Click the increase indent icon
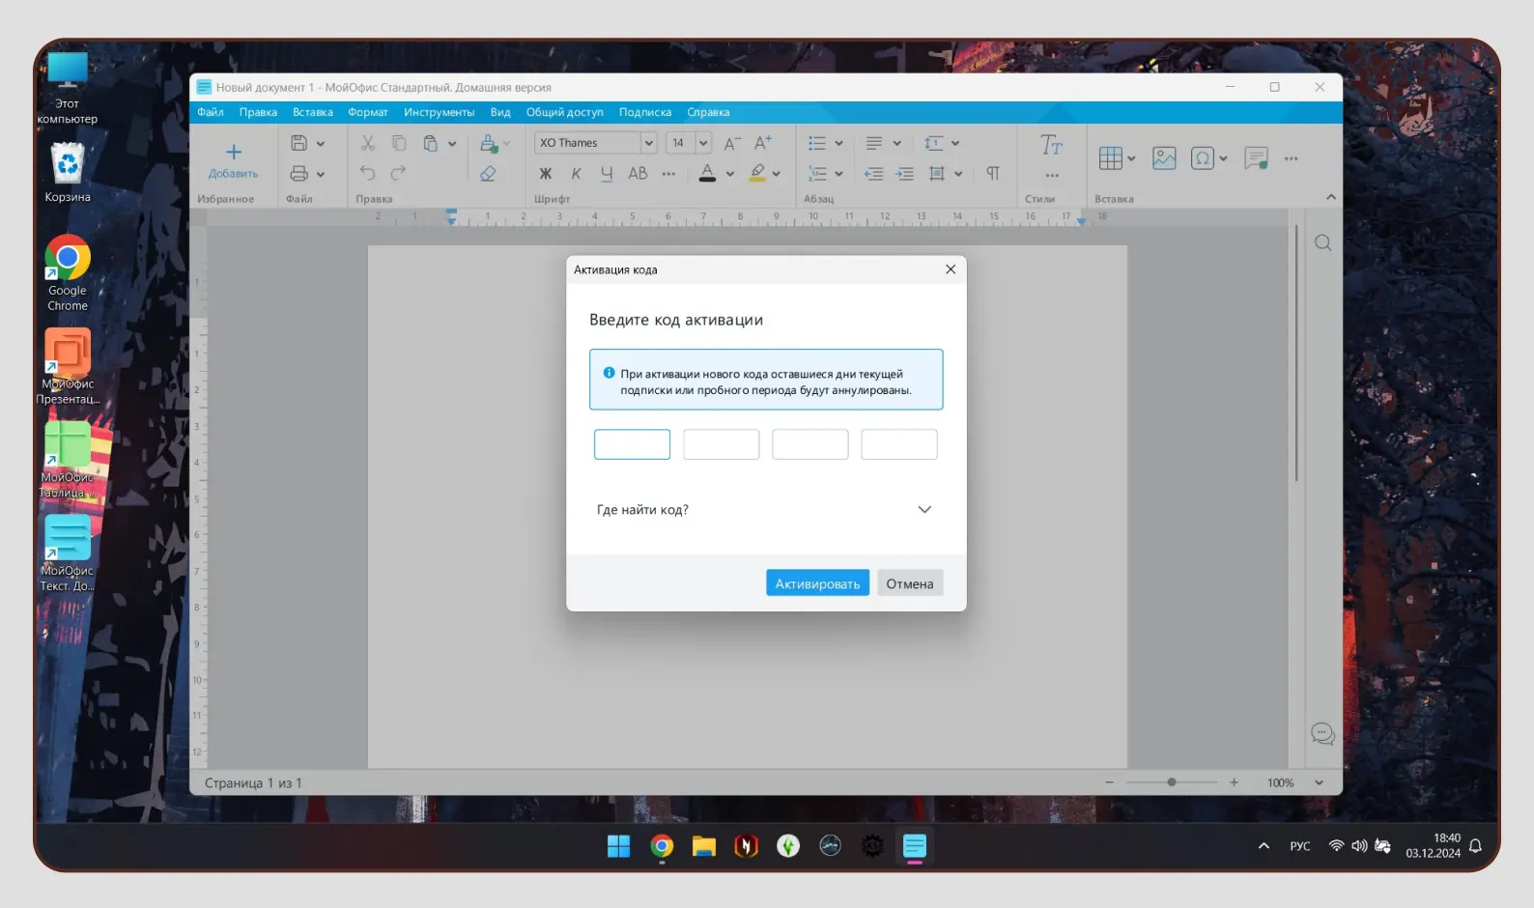This screenshot has width=1534, height=908. tap(905, 174)
